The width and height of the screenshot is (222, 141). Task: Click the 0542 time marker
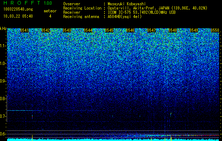(x=46, y=30)
